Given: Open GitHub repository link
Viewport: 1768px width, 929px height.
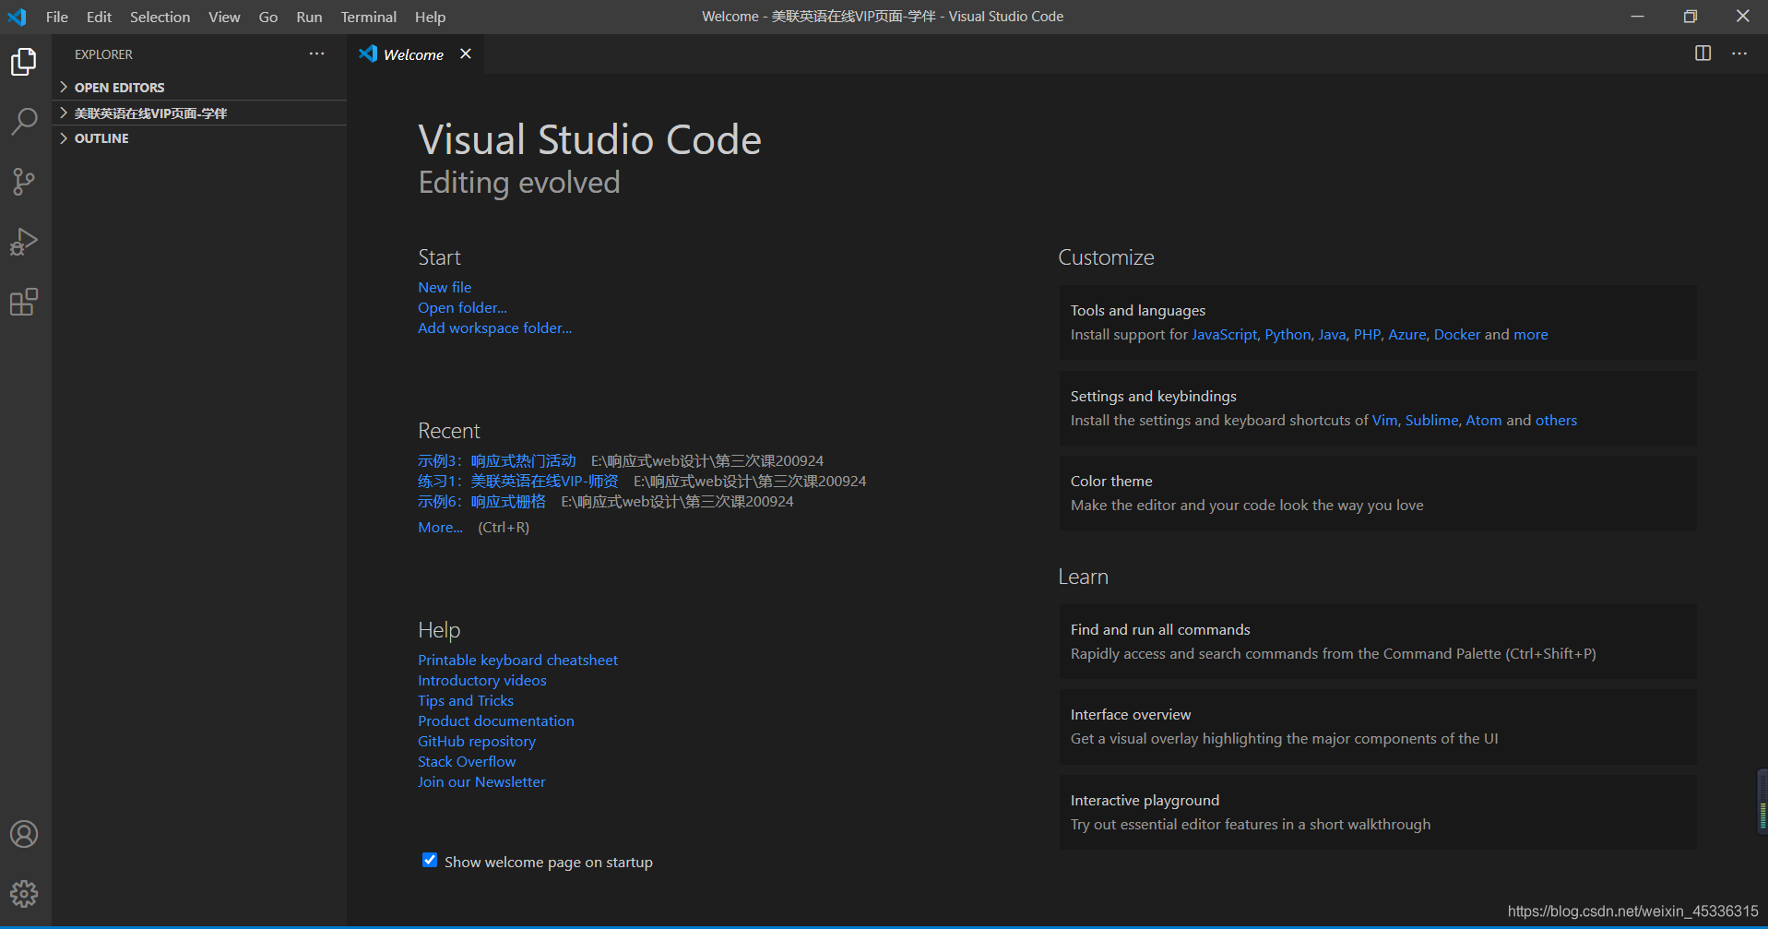Looking at the screenshot, I should click(476, 741).
